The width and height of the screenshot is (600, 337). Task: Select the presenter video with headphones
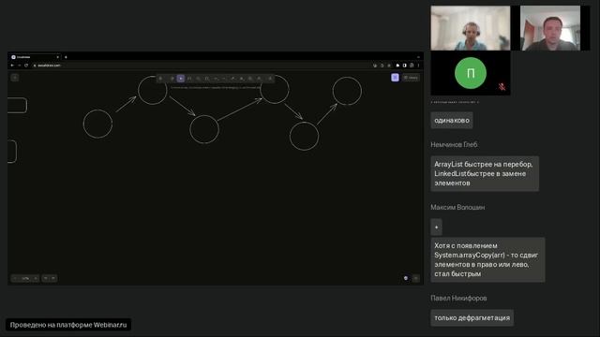pyautogui.click(x=471, y=28)
